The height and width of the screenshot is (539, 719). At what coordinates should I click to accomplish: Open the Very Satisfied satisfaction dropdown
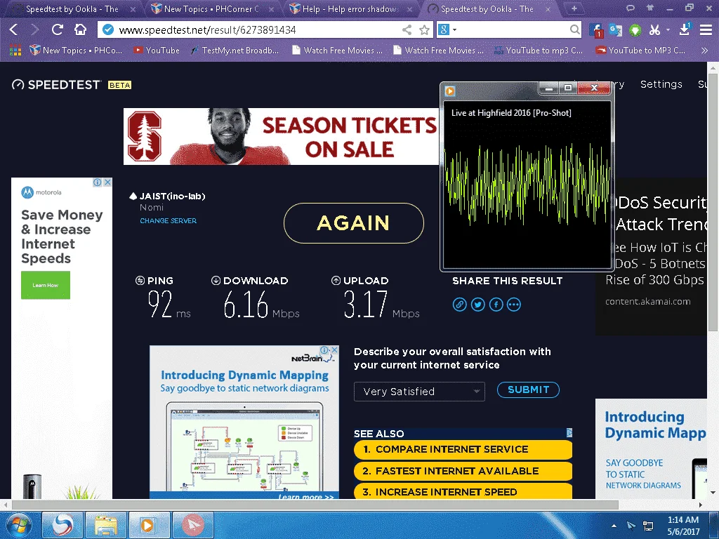[x=419, y=392]
